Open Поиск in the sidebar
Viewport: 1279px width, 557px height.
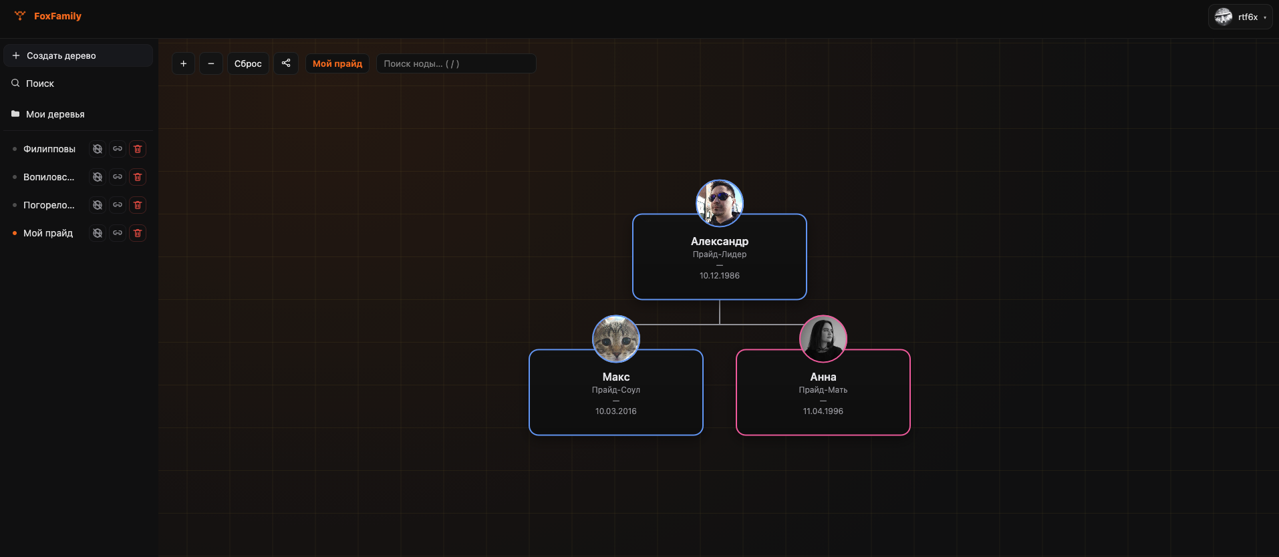[40, 83]
